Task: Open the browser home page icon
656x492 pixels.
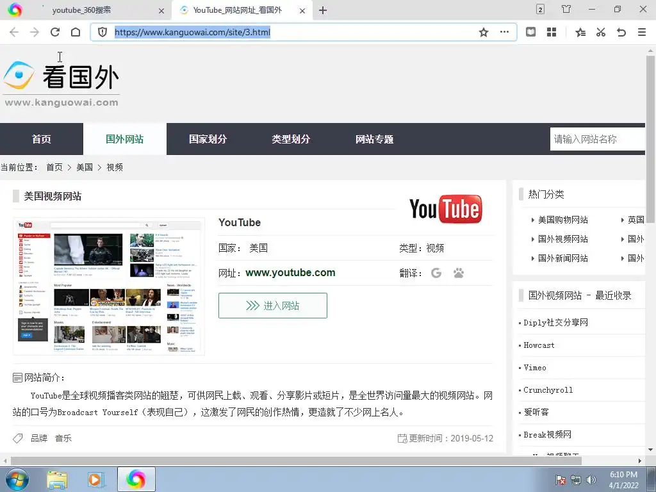Action: pyautogui.click(x=76, y=32)
